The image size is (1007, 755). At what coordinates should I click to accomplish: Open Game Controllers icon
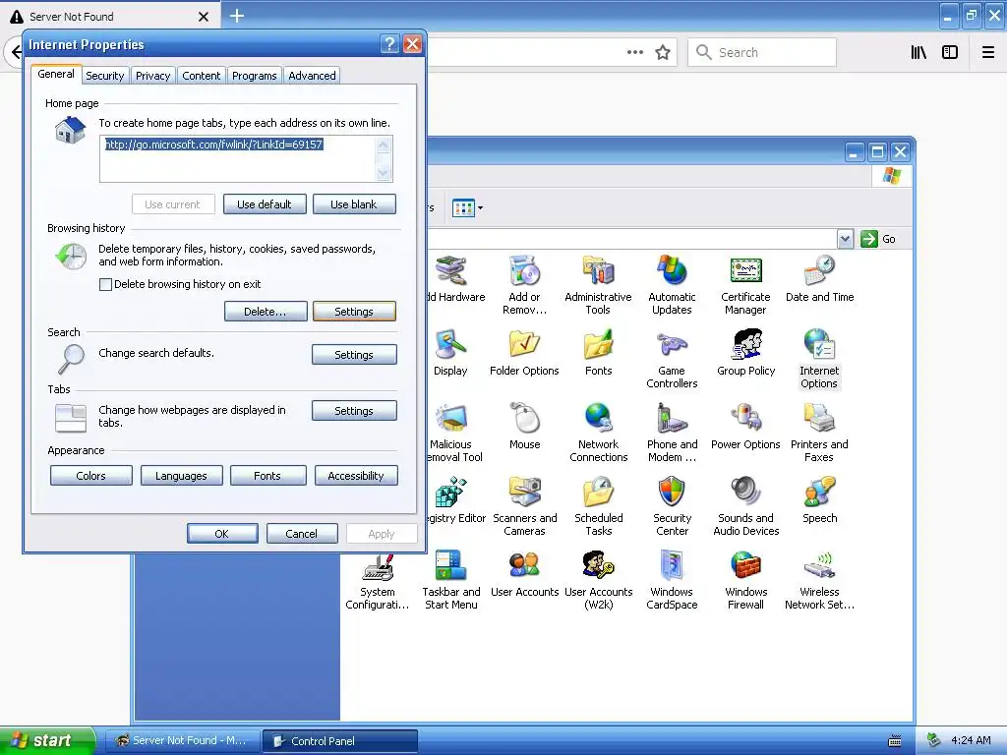[672, 358]
